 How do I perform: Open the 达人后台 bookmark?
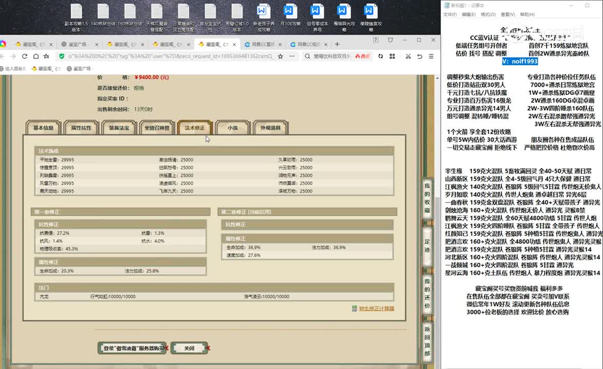13,69
